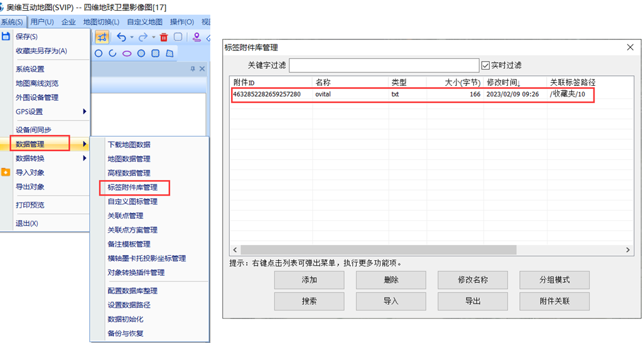Open the redo history dropdown arrow

click(153, 37)
